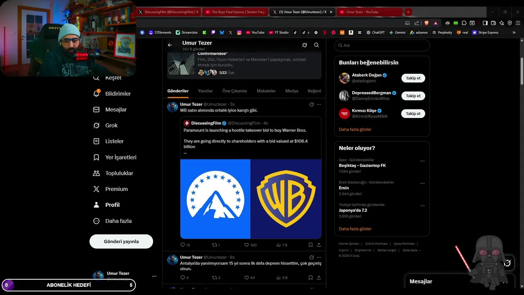Open the Grok icon in sidebar
Viewport: 524px width, 295px height.
[x=96, y=125]
